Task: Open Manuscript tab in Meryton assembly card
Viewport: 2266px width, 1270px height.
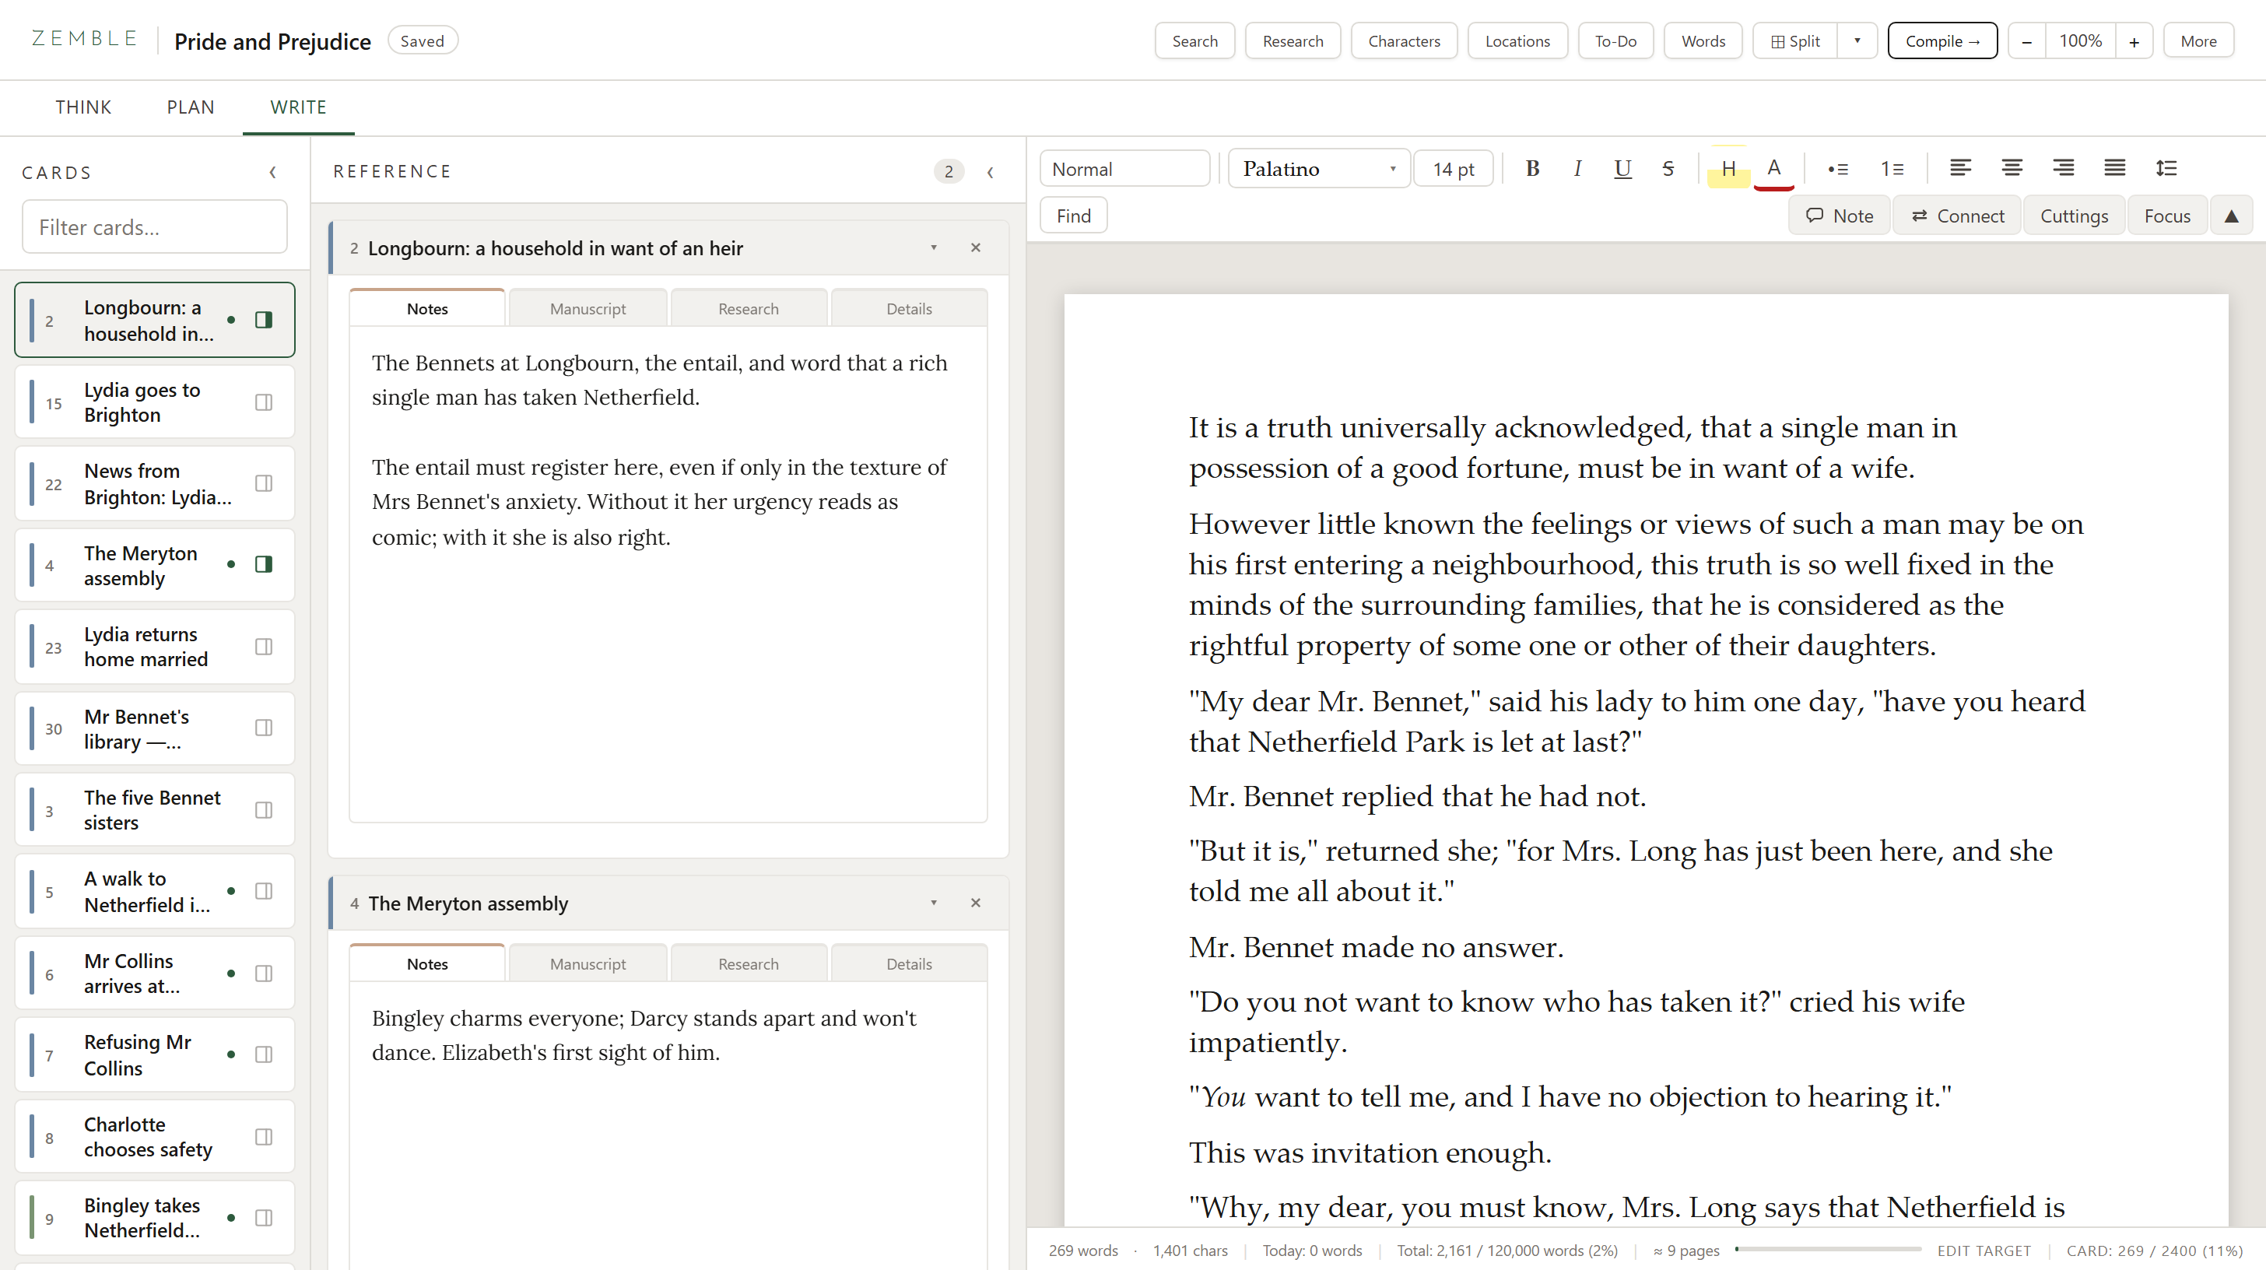Action: (x=588, y=964)
